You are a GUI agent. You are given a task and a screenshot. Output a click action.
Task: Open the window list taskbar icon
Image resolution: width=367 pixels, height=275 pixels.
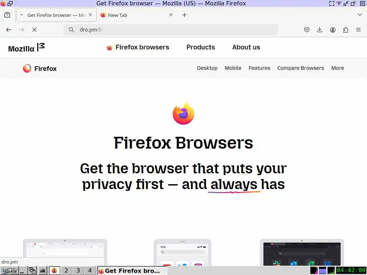[x=32, y=271]
